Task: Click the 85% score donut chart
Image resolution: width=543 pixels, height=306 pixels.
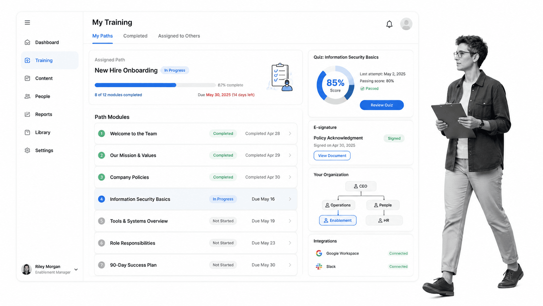Action: (335, 85)
